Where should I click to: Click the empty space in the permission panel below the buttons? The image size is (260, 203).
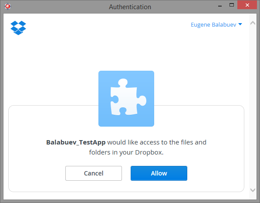tap(126, 186)
